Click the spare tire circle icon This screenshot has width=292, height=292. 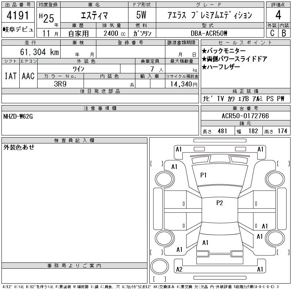tap(160, 267)
